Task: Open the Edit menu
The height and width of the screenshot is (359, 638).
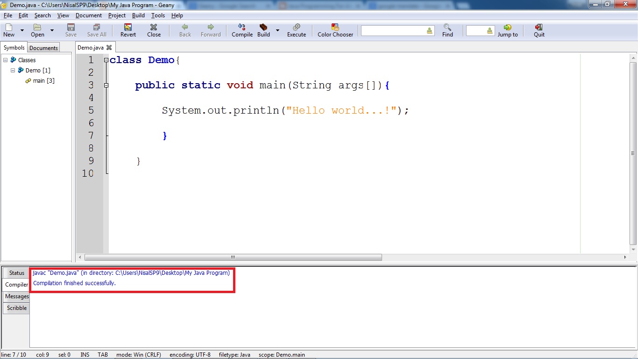Action: click(x=23, y=15)
